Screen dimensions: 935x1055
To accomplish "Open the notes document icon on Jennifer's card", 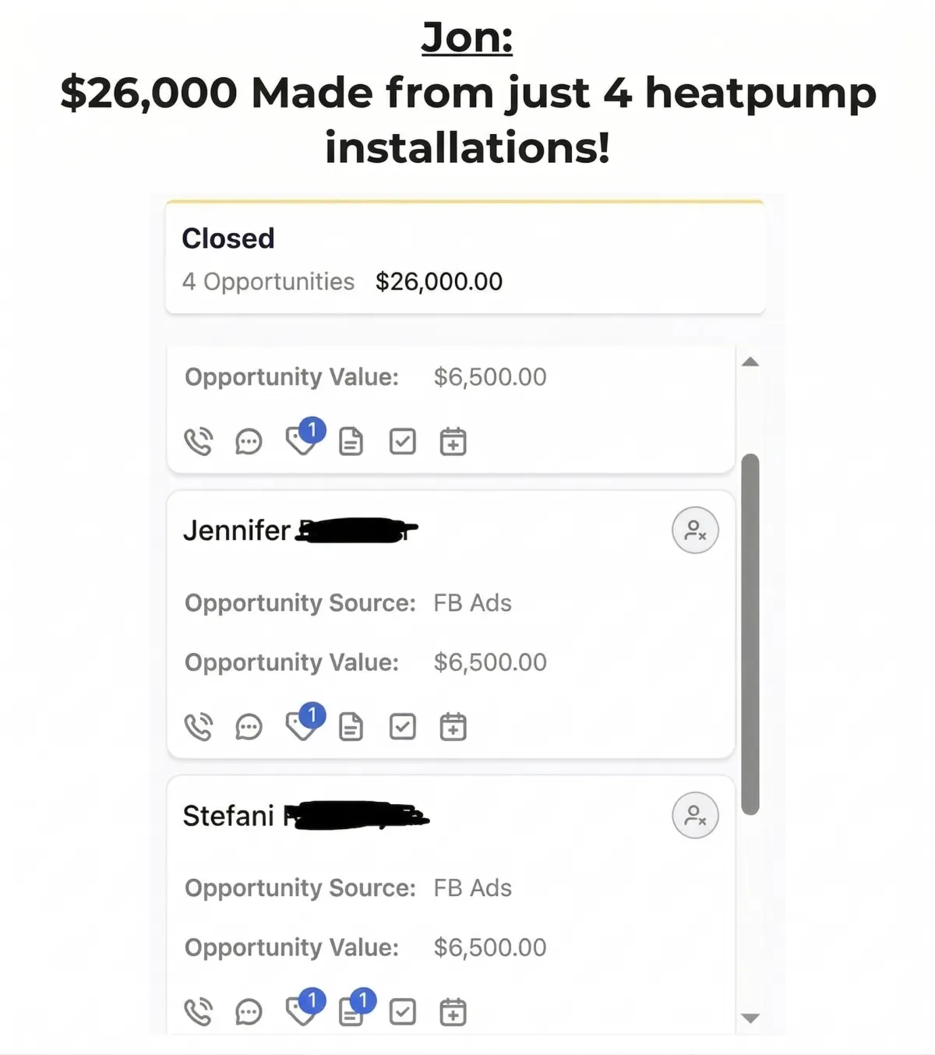I will (351, 727).
